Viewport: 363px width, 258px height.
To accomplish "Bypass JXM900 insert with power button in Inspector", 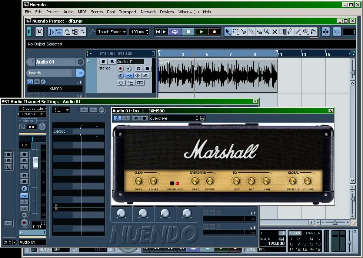I will click(x=30, y=82).
